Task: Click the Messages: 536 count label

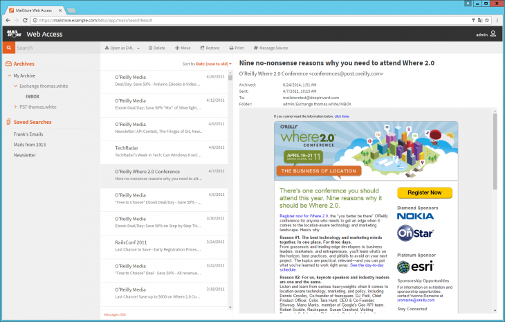Action: pos(115,314)
